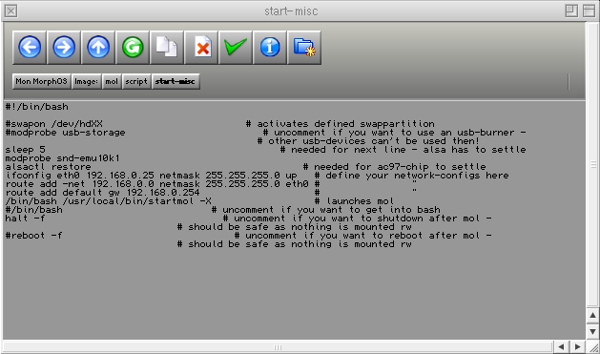This screenshot has height=354, width=600.
Task: Reload with the green refresh icon
Action: (133, 48)
